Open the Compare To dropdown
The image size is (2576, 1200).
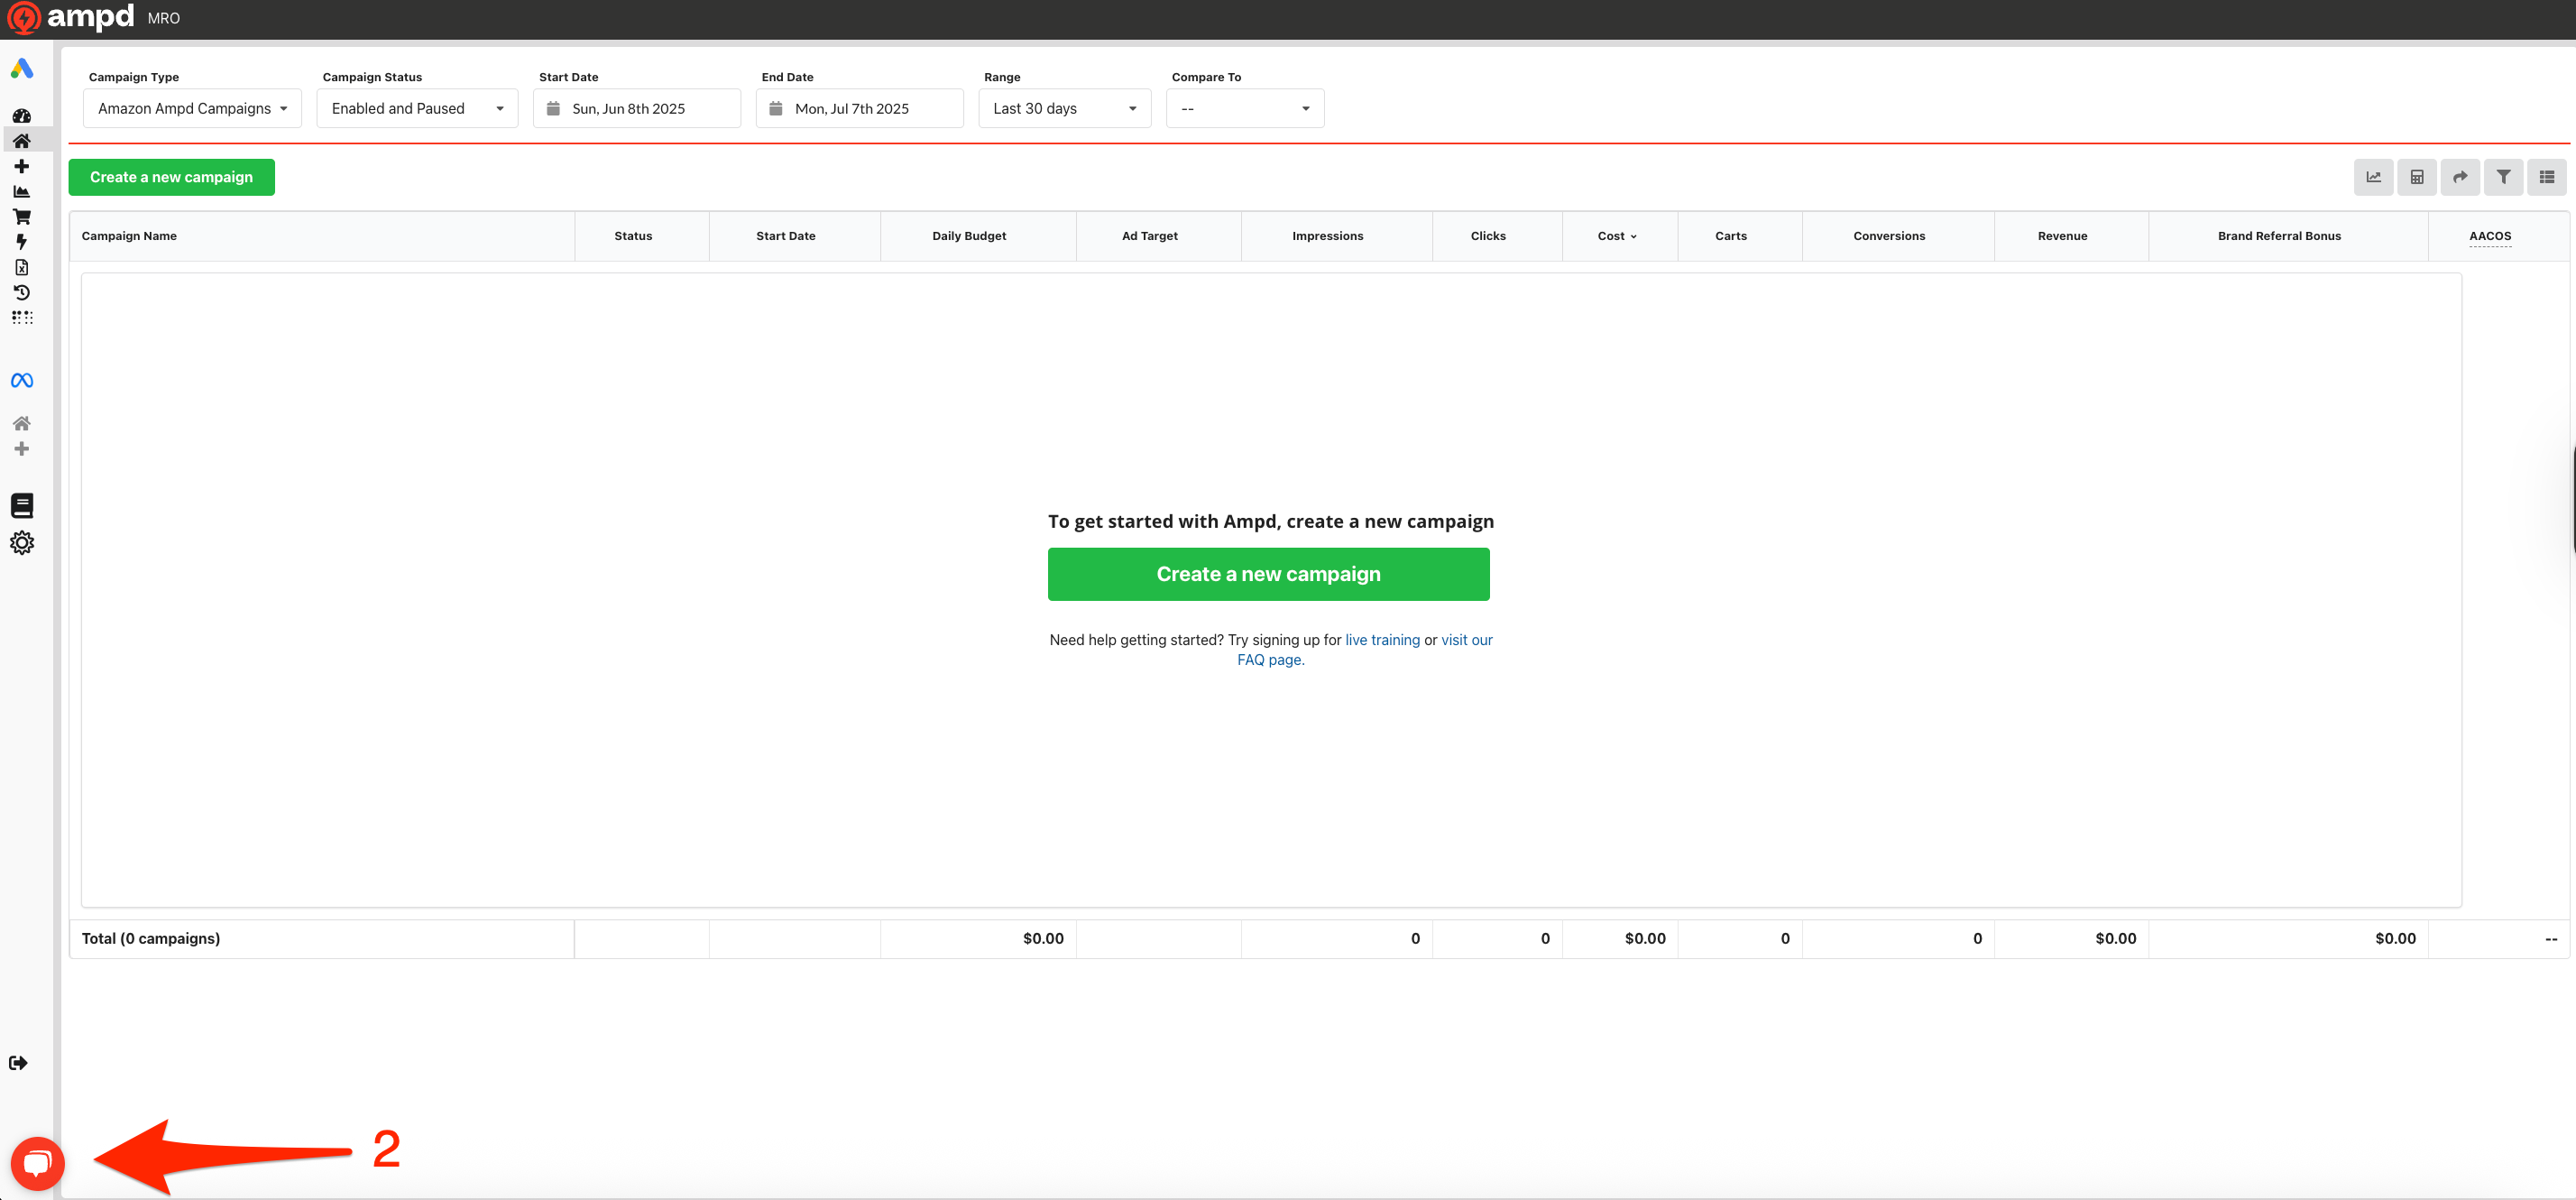1244,108
